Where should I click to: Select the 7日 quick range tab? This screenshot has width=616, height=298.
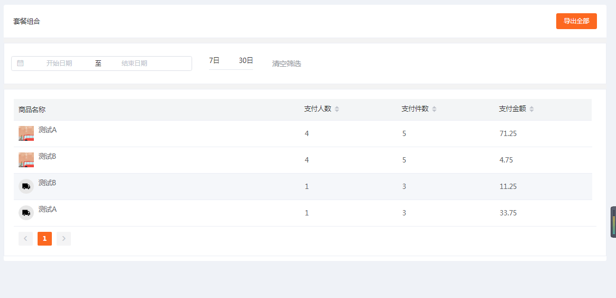click(214, 60)
